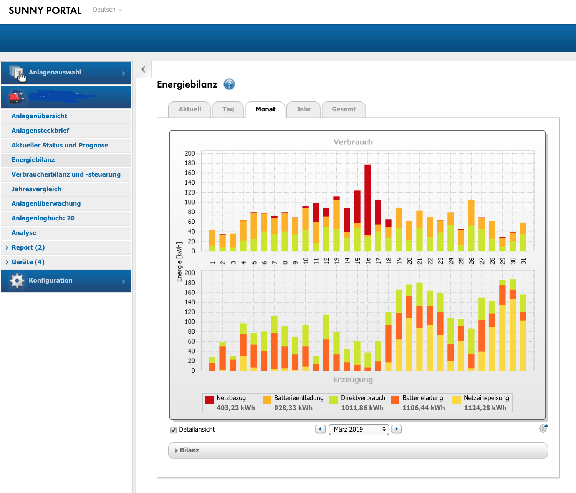Screen dimensions: 576x493
Task: Switch to the Jahr tab
Action: click(303, 109)
